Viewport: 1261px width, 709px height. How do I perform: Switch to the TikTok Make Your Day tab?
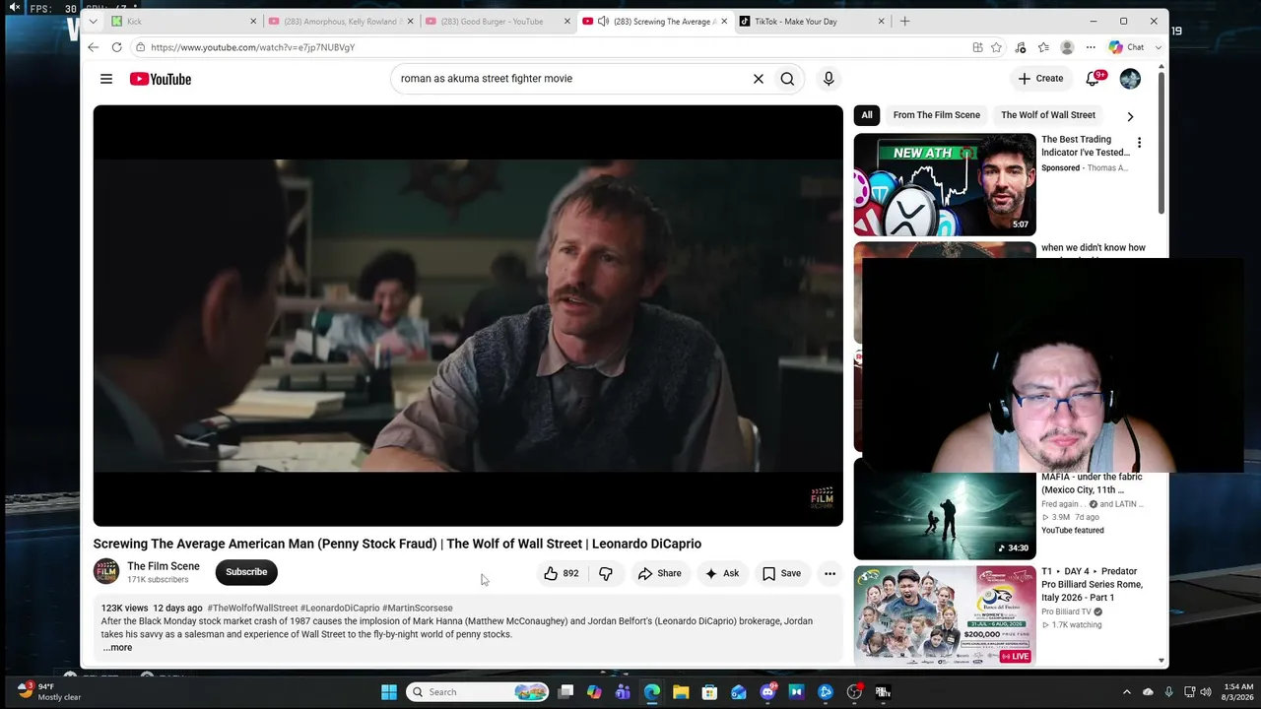point(811,21)
